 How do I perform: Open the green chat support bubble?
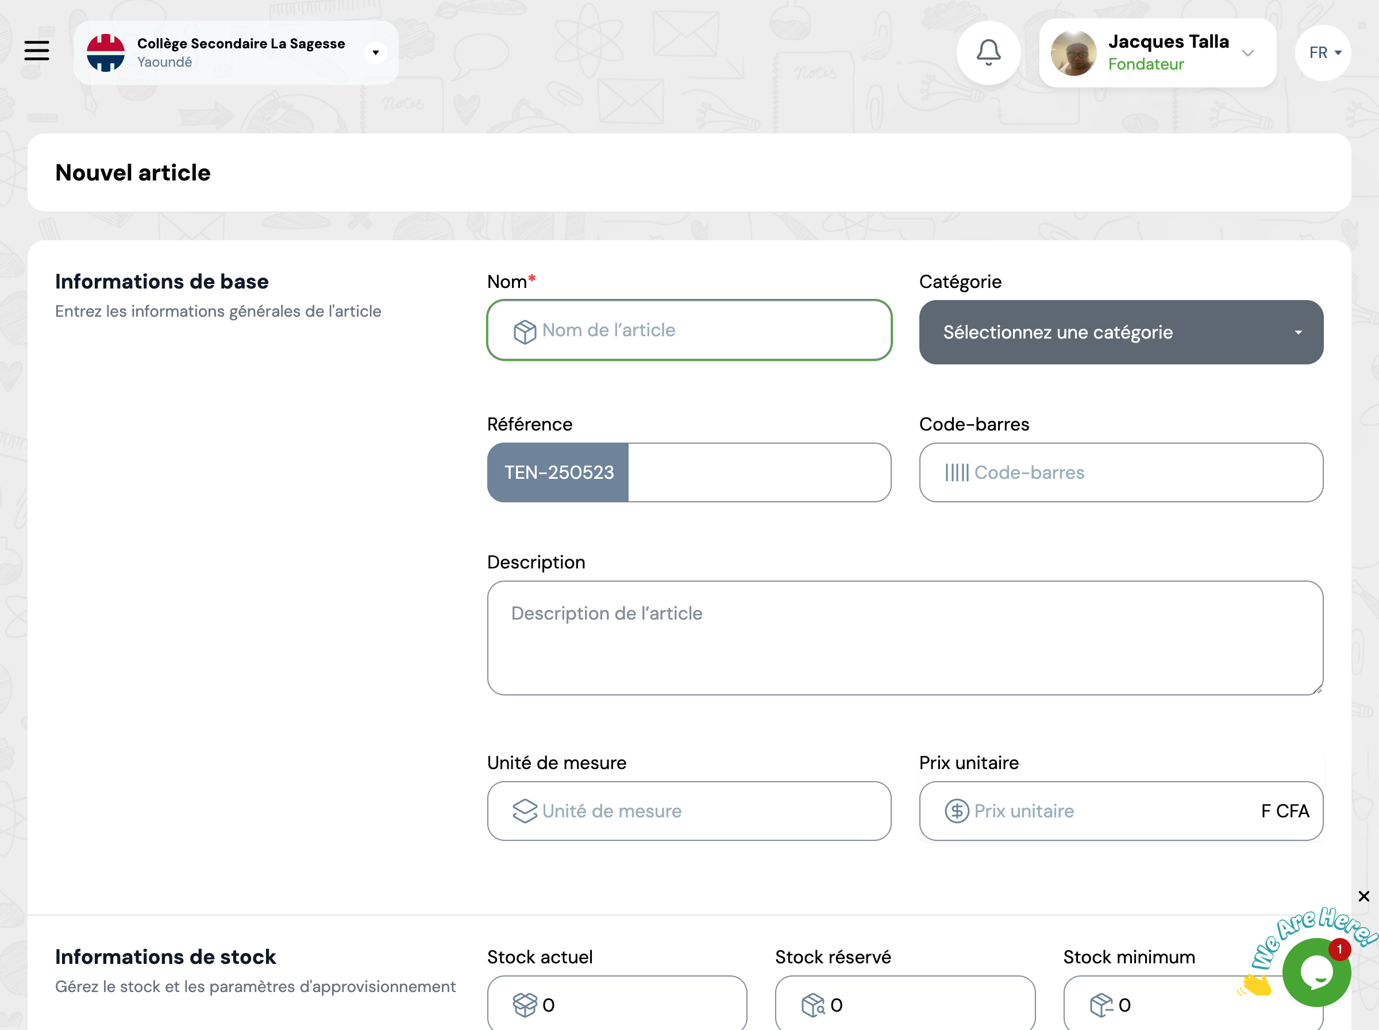pos(1316,971)
